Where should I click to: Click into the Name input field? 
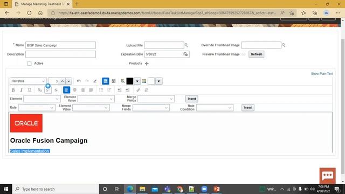[x=60, y=45]
